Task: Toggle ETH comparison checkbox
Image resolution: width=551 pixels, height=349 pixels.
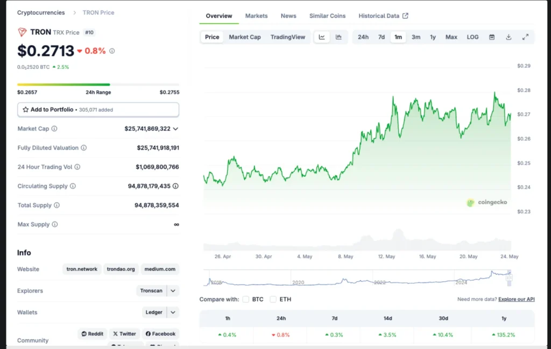Action: [x=273, y=299]
